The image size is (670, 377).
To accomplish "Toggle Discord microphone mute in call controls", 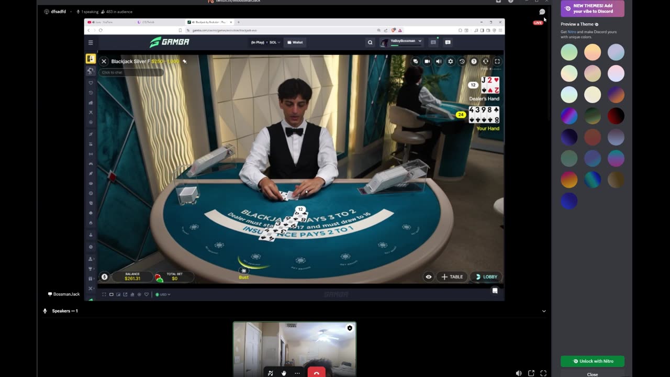I will tap(270, 373).
